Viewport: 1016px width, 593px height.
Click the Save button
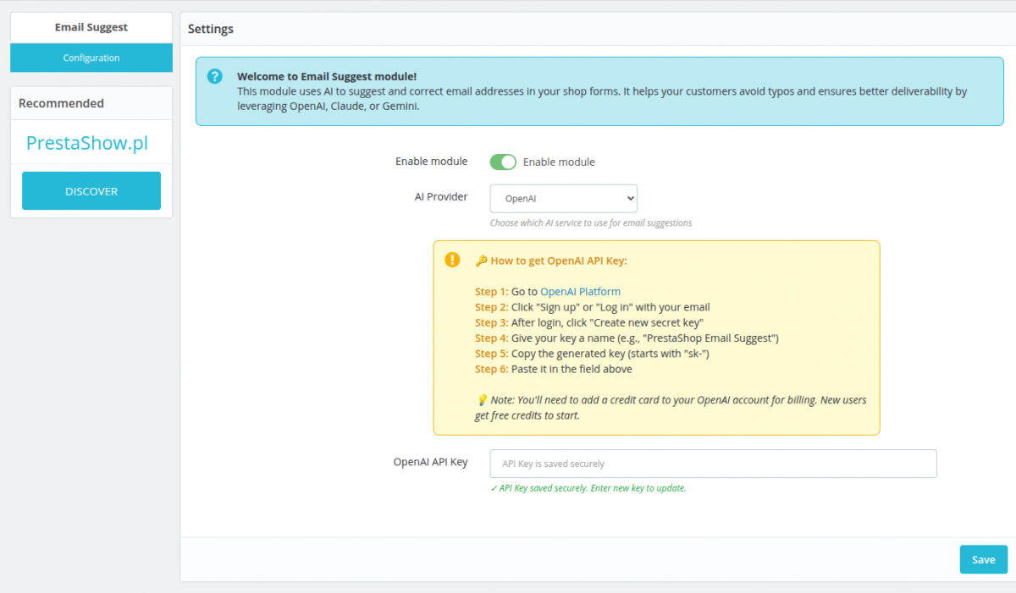[x=984, y=559]
